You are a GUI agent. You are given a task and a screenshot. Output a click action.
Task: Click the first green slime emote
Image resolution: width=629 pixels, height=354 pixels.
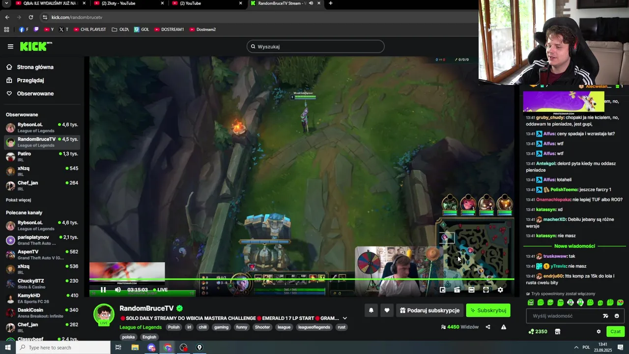click(531, 302)
